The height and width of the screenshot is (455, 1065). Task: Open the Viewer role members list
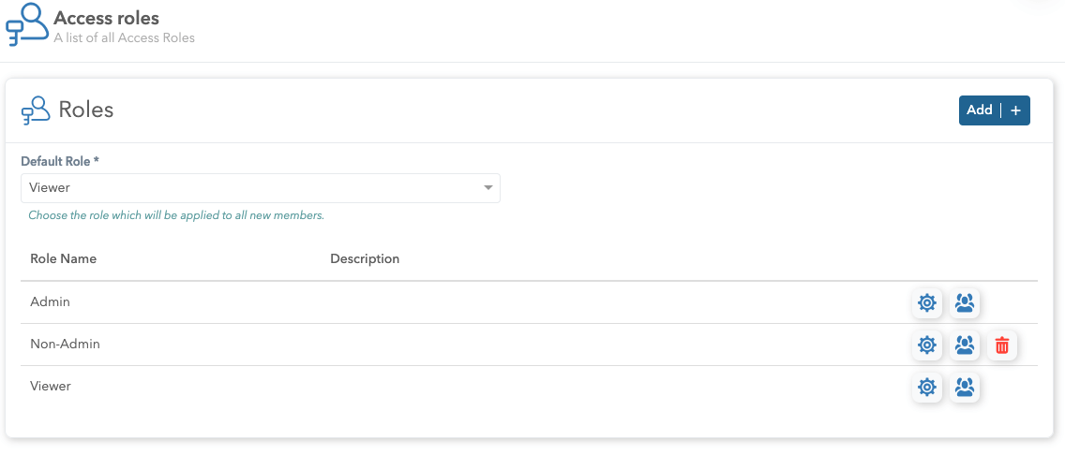(x=965, y=387)
